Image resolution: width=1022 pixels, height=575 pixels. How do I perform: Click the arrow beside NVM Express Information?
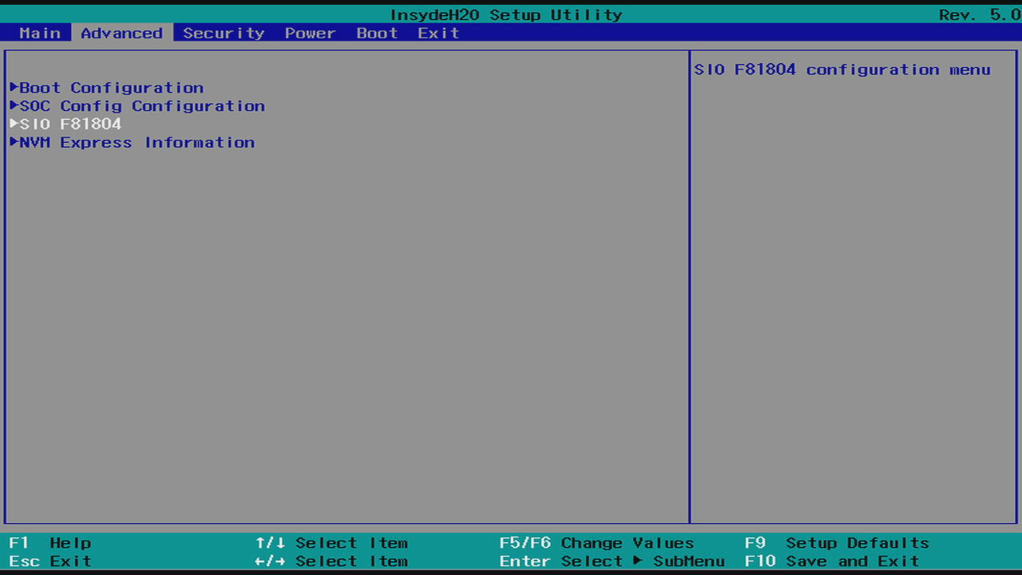pos(14,142)
